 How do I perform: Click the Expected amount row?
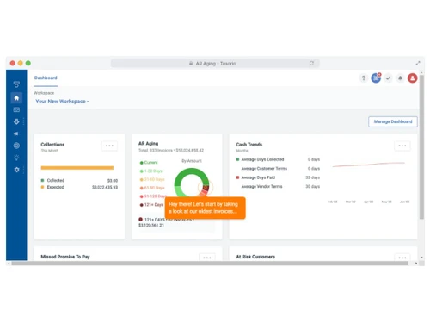(79, 187)
